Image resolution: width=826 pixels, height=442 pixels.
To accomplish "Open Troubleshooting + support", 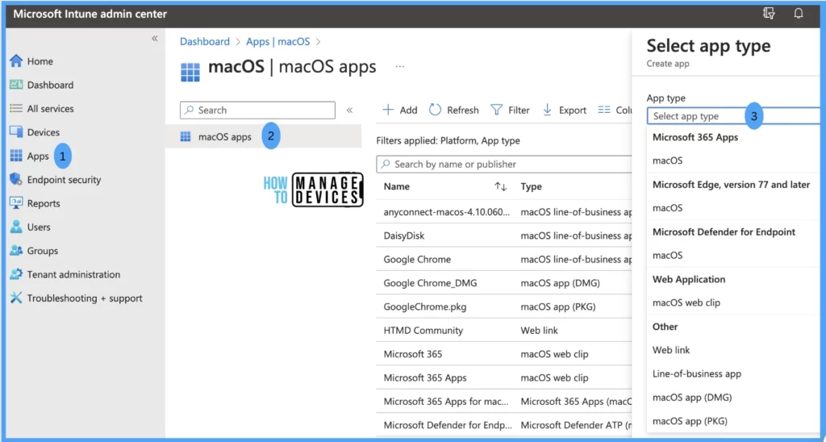I will coord(85,298).
